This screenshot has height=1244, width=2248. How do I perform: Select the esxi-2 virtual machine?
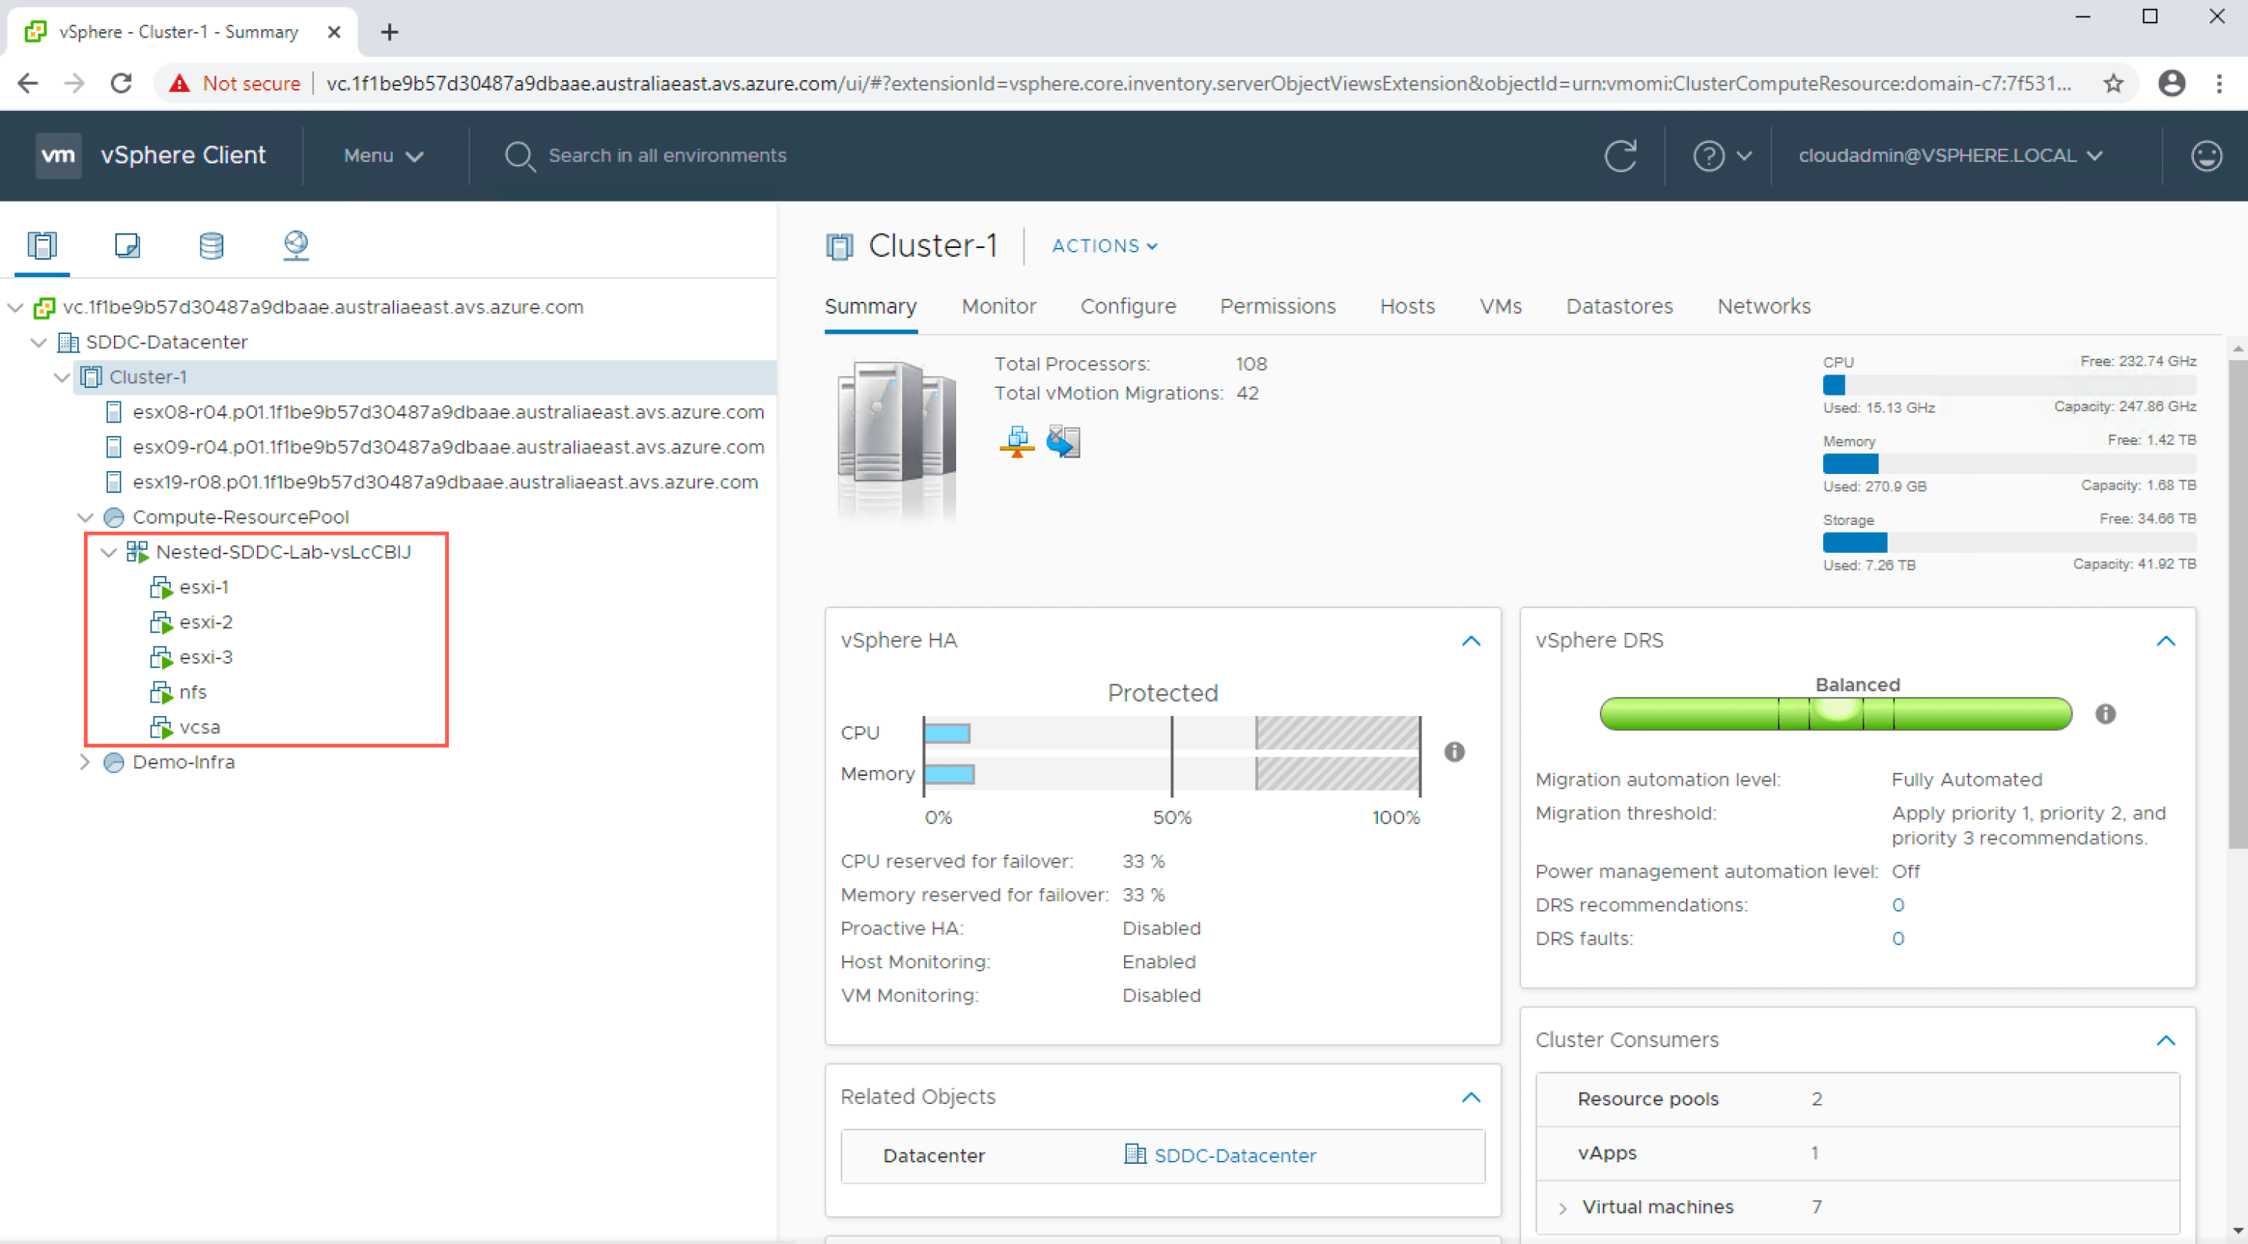coord(205,623)
